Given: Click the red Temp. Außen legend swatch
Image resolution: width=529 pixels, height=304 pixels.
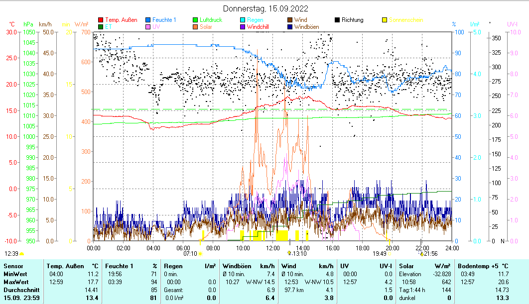Looking at the screenshot, I should [x=101, y=20].
